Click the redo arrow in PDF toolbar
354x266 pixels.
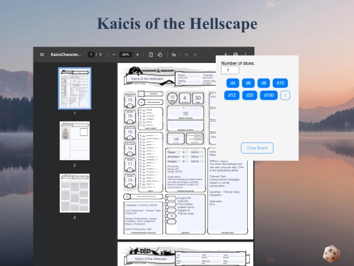[x=195, y=55]
